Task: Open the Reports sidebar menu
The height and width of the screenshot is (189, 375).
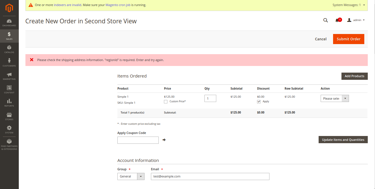Action: (9, 103)
